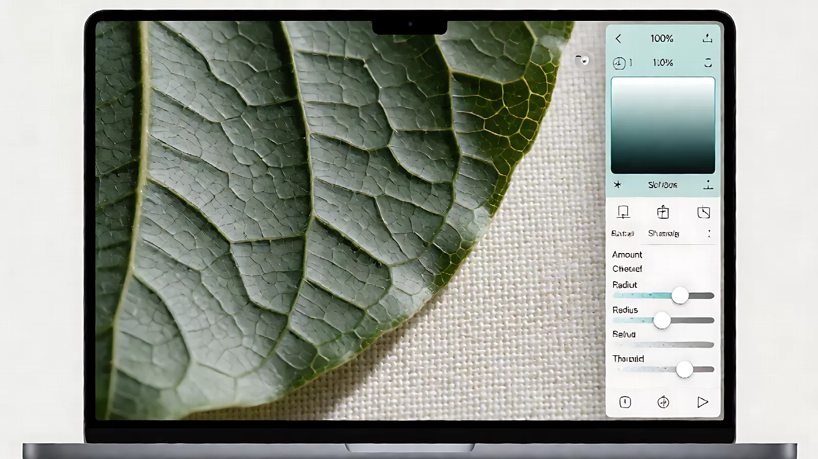
Task: Click the share icon beside the 100% value
Action: pos(707,38)
